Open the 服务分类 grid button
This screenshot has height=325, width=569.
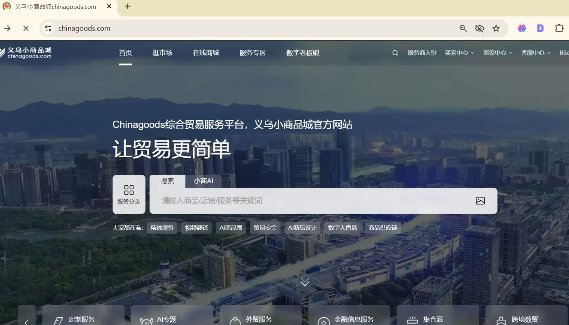pyautogui.click(x=129, y=194)
